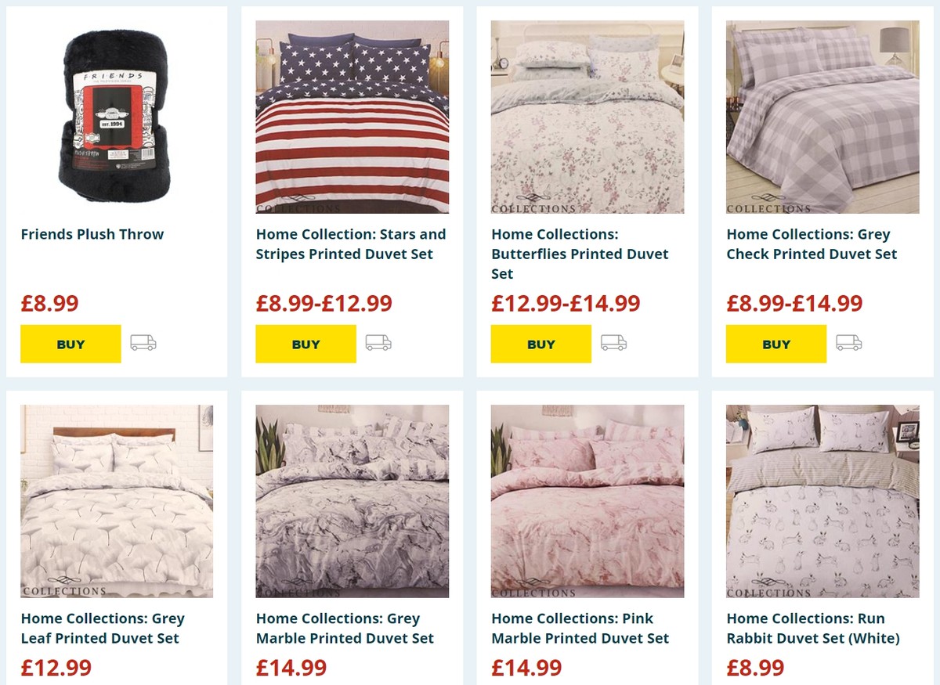Click BUY for the Butterflies Printed Duvet Set
Viewport: 940px width, 685px height.
[x=540, y=343]
